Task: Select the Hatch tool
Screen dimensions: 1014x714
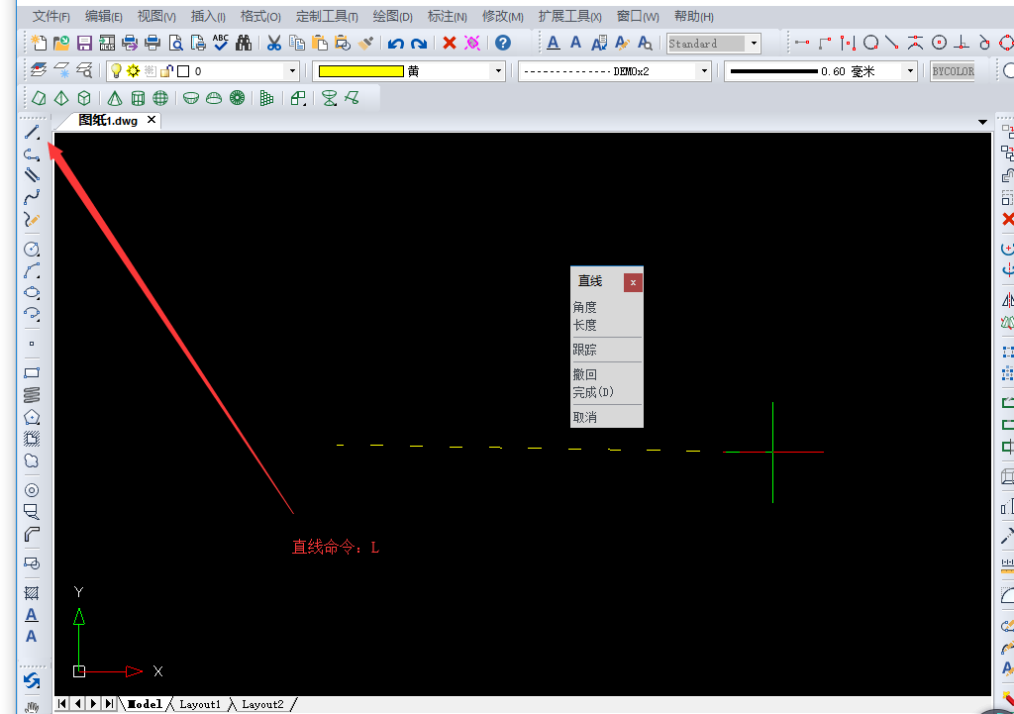Action: pyautogui.click(x=32, y=592)
